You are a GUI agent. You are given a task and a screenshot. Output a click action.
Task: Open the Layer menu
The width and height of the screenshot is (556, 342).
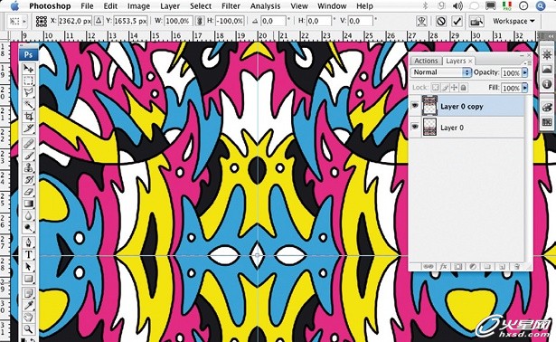point(170,6)
